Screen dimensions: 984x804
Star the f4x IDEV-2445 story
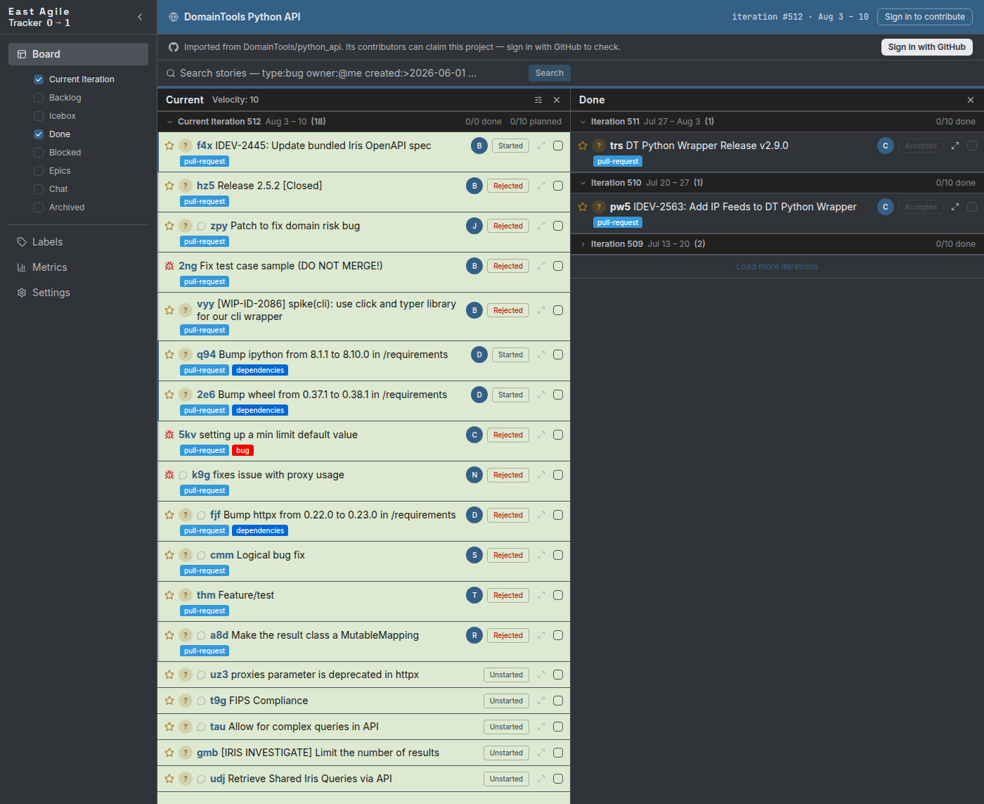[169, 146]
